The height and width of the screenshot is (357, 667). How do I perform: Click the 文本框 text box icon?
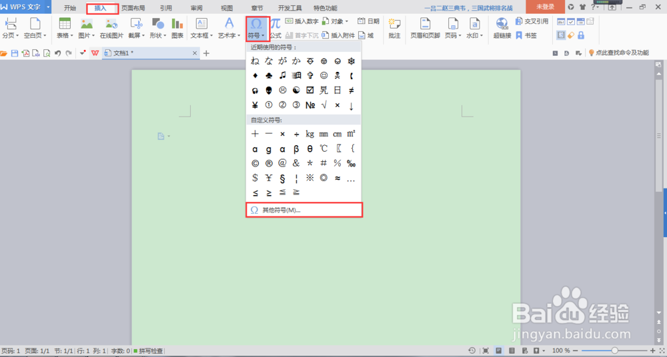pos(201,23)
